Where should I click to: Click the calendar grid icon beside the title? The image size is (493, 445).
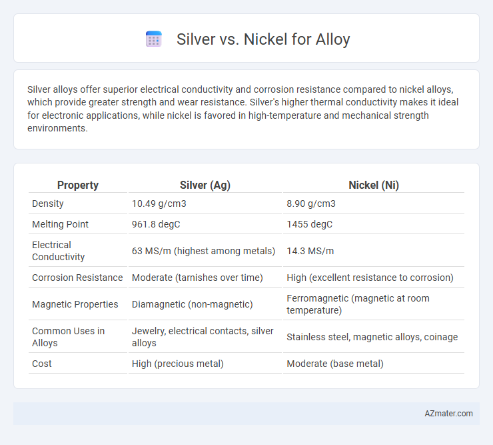point(154,39)
